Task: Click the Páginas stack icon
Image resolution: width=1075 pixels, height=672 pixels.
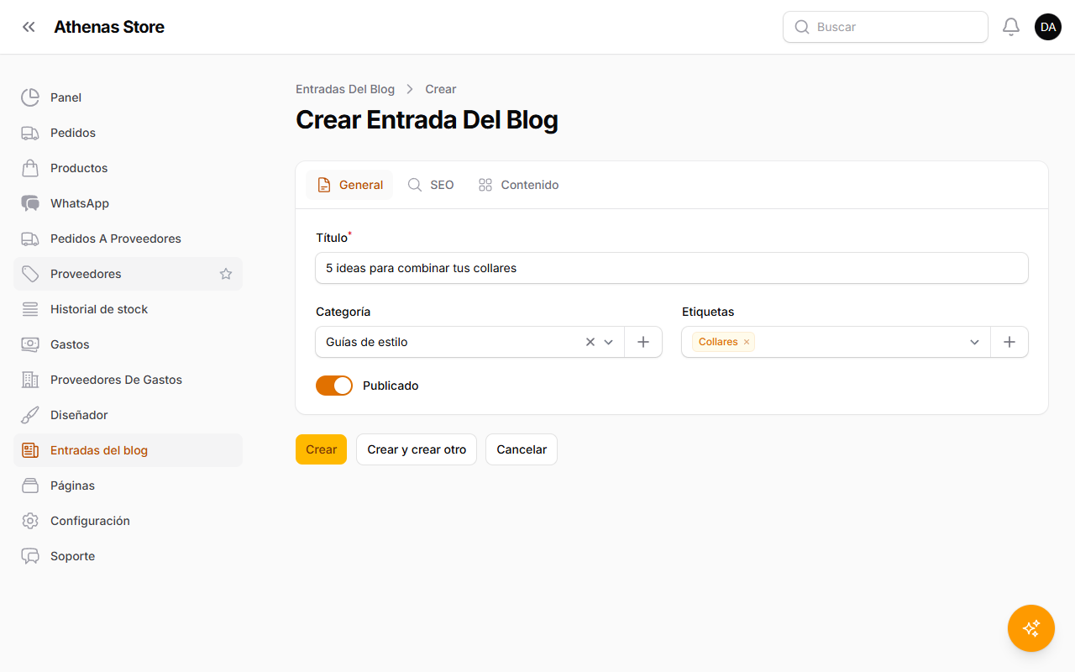Action: point(30,486)
